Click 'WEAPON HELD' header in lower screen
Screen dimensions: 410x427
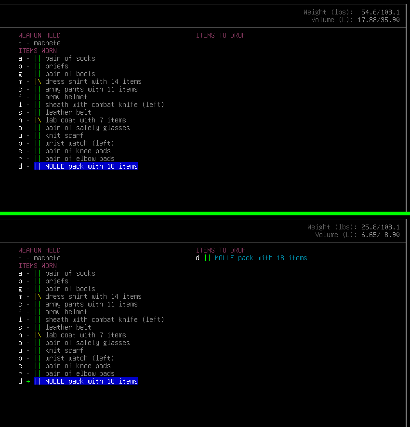pos(40,250)
